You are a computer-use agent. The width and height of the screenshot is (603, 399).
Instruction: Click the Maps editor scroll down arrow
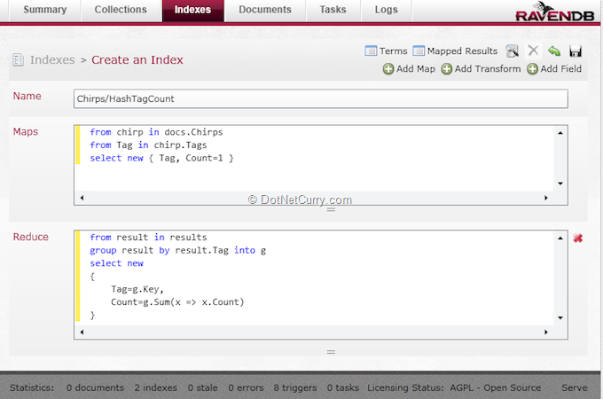(x=560, y=184)
